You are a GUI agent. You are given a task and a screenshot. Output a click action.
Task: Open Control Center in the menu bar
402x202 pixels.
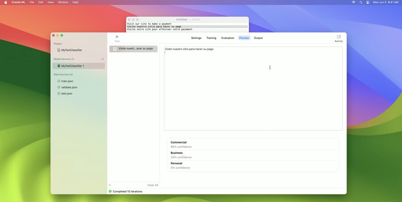coord(368,2)
